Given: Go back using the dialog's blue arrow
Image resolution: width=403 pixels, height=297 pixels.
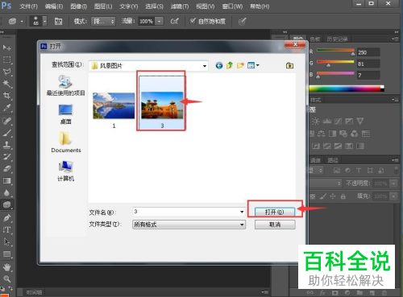Looking at the screenshot, I should coord(219,65).
